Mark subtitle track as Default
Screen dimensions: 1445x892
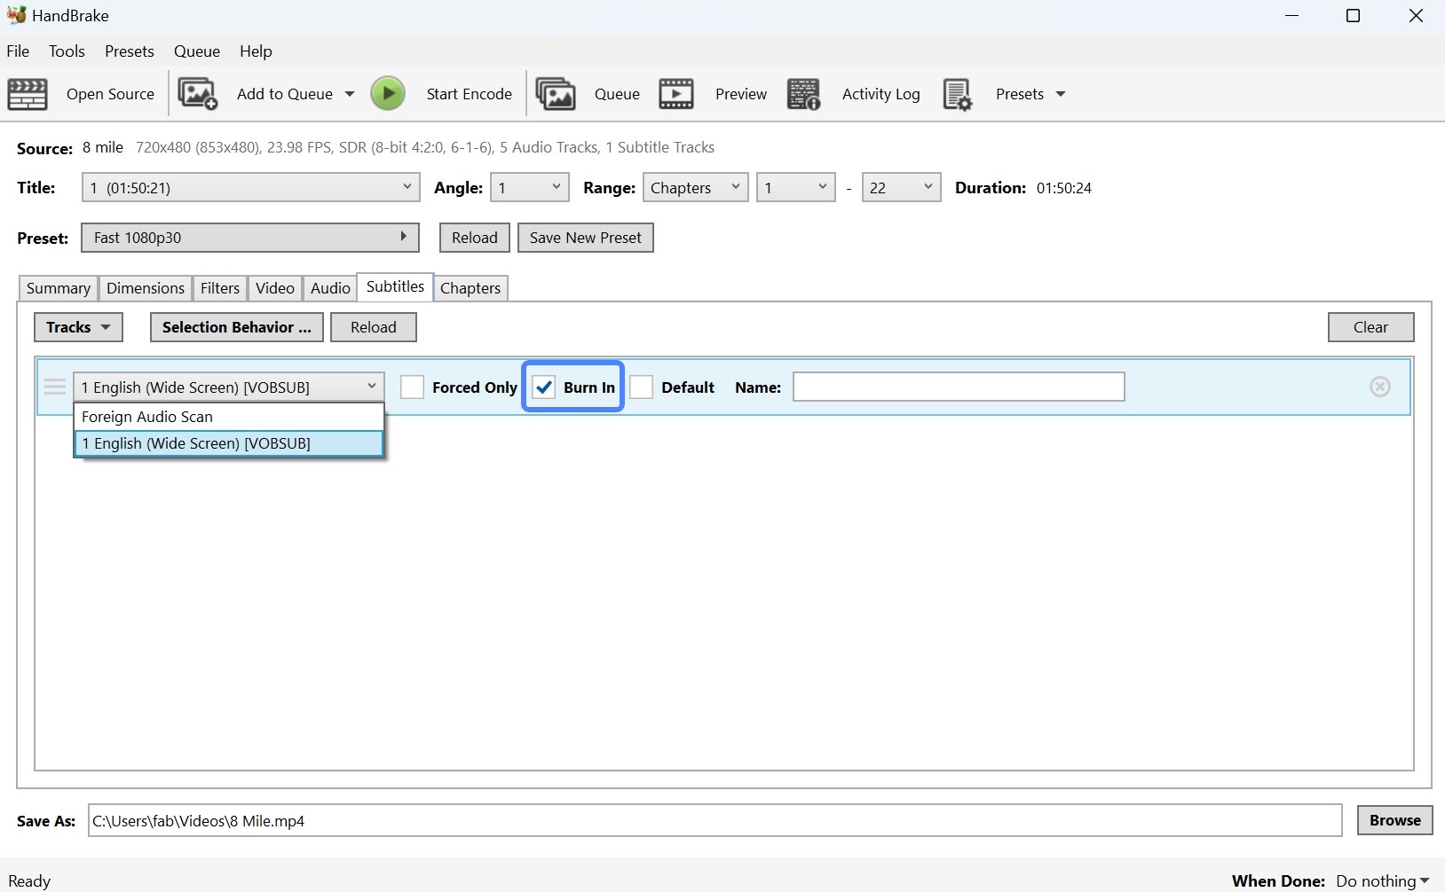point(643,387)
